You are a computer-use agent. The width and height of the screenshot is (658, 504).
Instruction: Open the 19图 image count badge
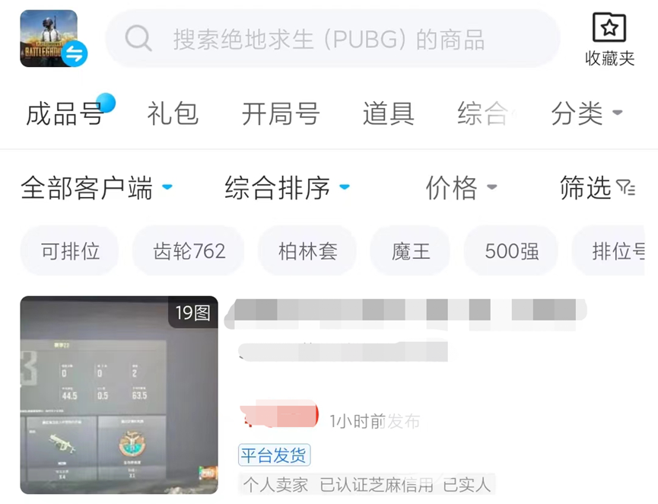coord(193,312)
